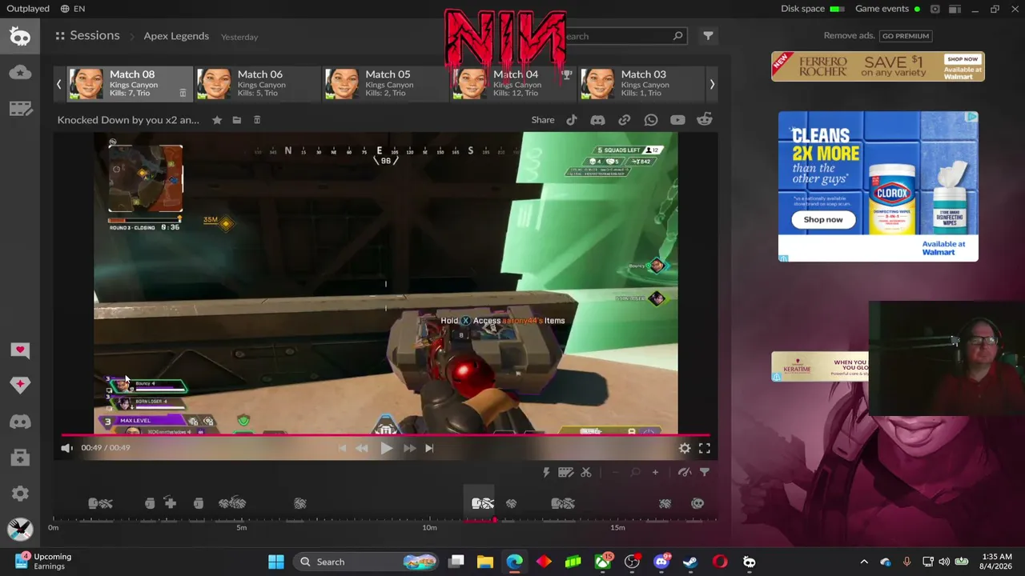The height and width of the screenshot is (576, 1025).
Task: Click the lightning bolt highlights icon
Action: tap(546, 473)
